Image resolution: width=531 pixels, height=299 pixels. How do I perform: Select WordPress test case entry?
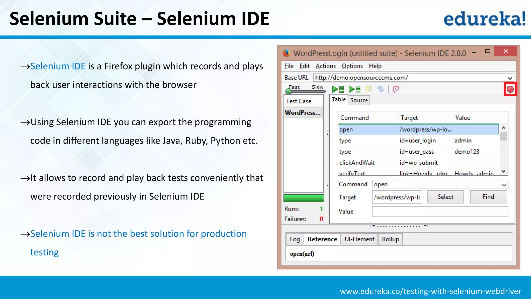(x=303, y=113)
